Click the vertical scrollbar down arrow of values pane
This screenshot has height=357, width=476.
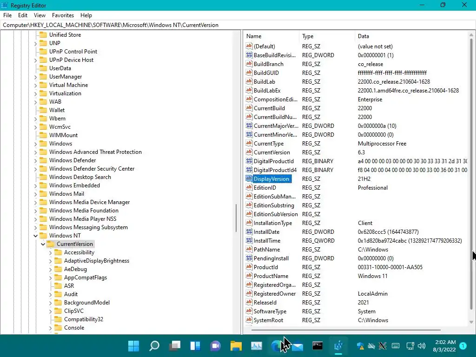click(x=471, y=322)
